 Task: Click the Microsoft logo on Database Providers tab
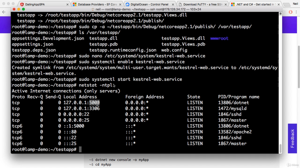(x=75, y=4)
